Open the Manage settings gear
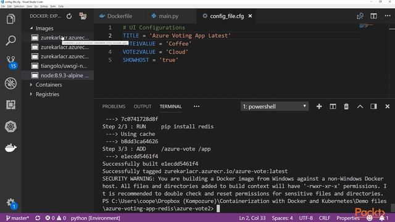This screenshot has width=395, height=222. coord(11,203)
